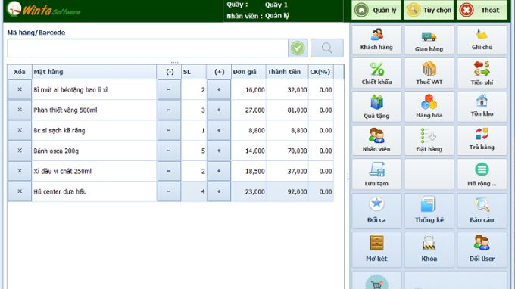Open the Báo cáo reports
Screen dimensions: 515x289
coord(482,211)
